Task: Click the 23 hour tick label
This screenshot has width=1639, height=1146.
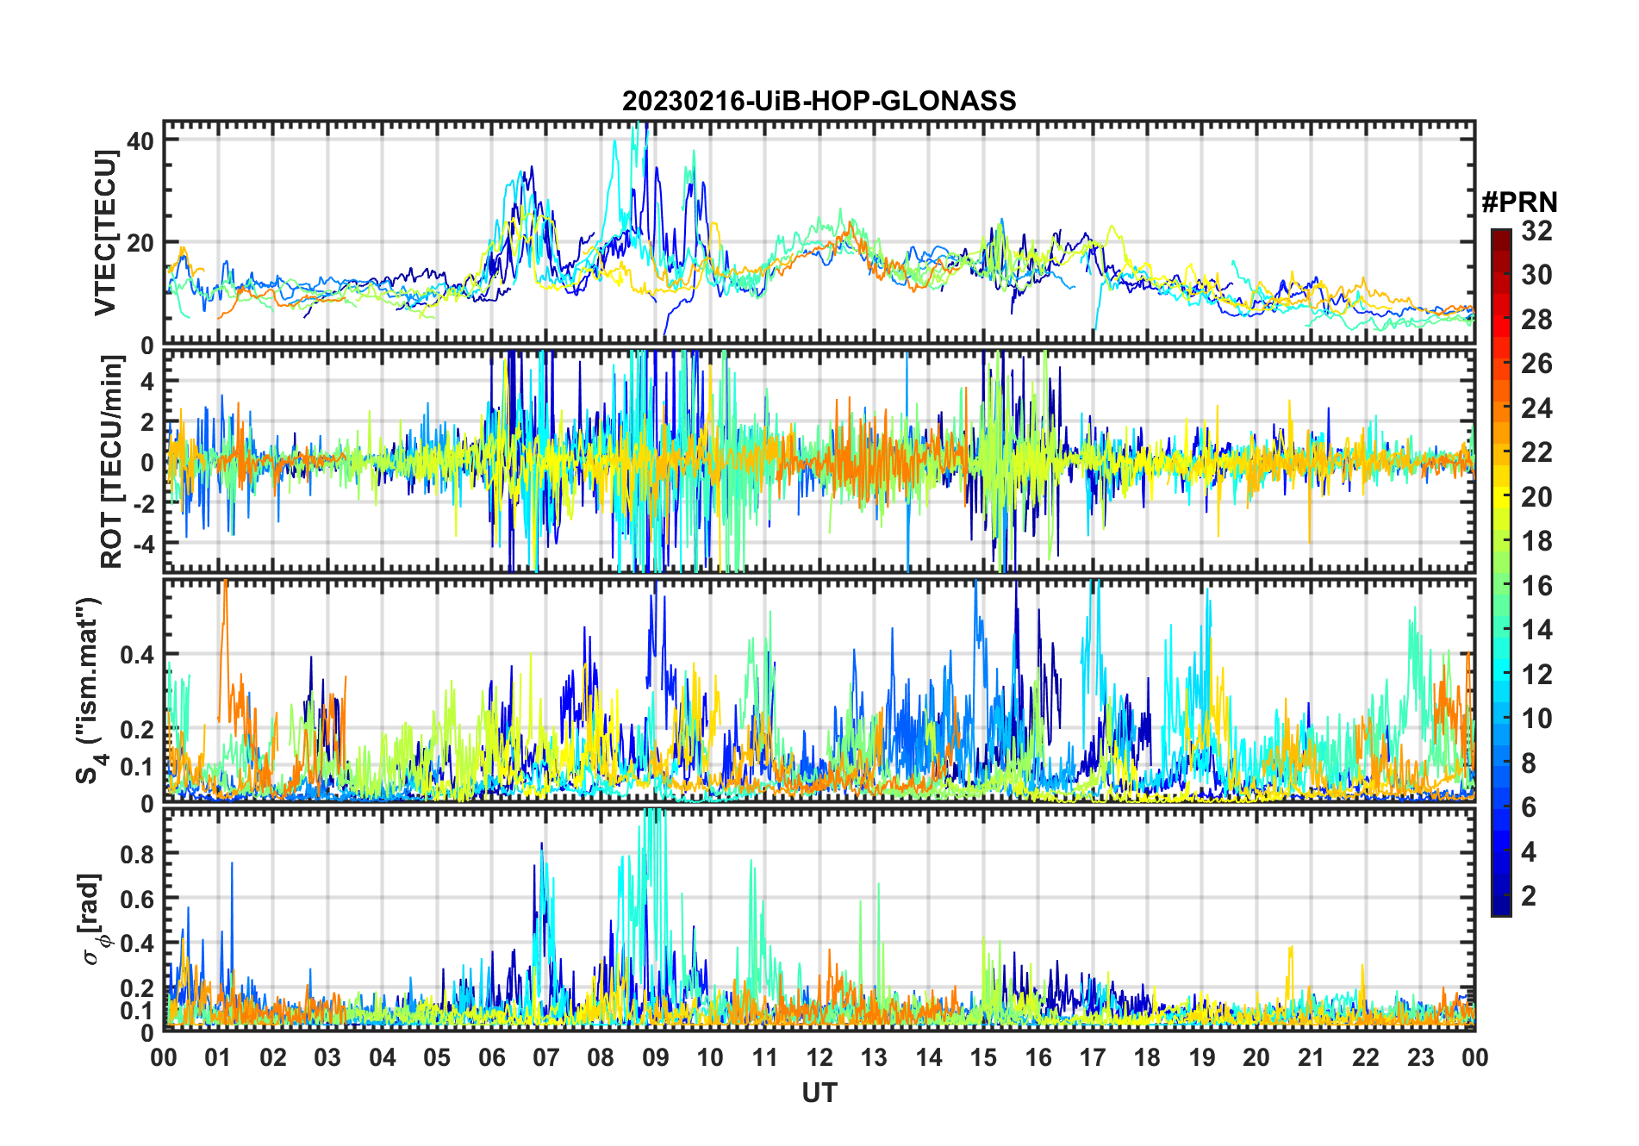Action: [1420, 1057]
